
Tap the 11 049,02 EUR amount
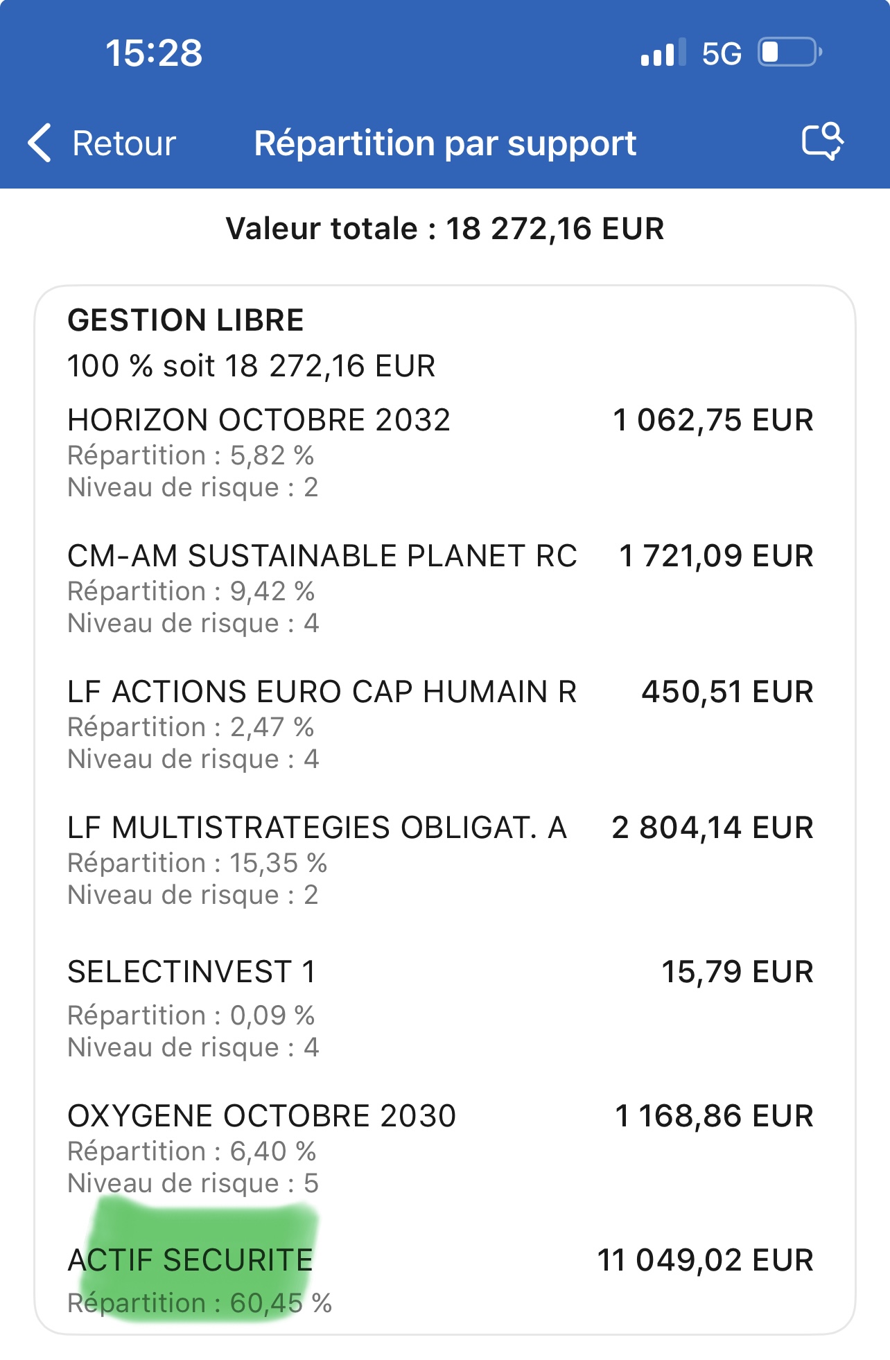pos(705,1260)
